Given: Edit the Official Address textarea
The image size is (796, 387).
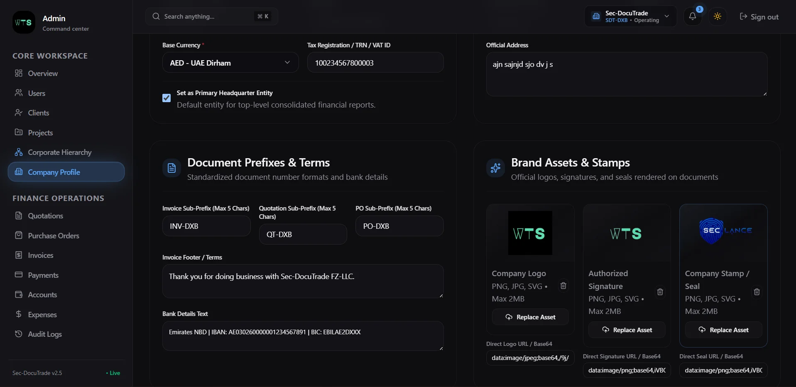Looking at the screenshot, I should pos(627,74).
